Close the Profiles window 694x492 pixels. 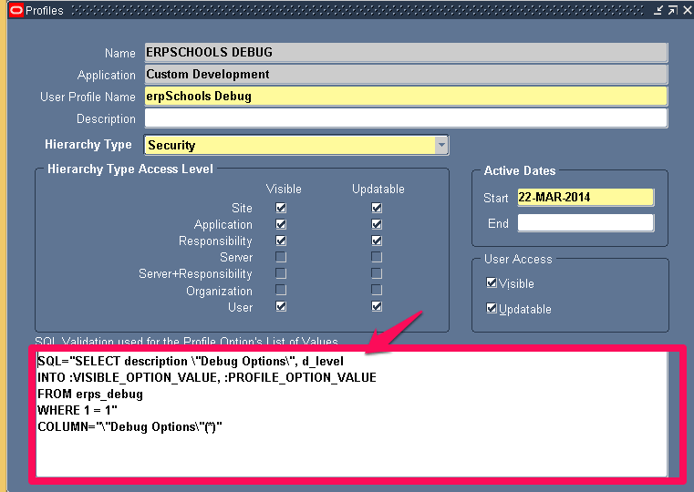click(x=687, y=10)
